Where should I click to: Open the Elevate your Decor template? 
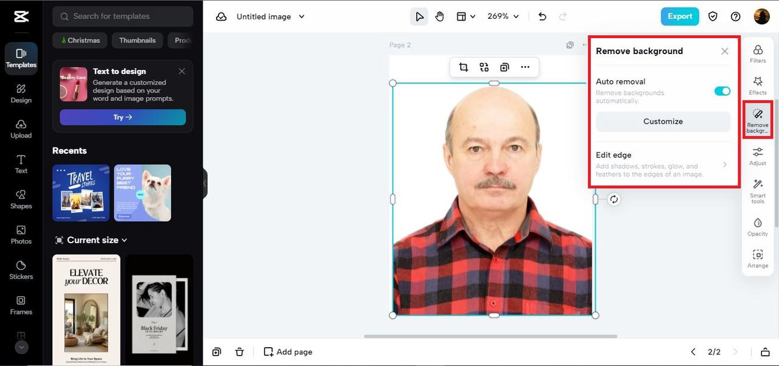(x=86, y=309)
